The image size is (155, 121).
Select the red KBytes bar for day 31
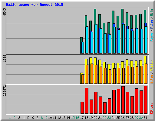click(146, 100)
